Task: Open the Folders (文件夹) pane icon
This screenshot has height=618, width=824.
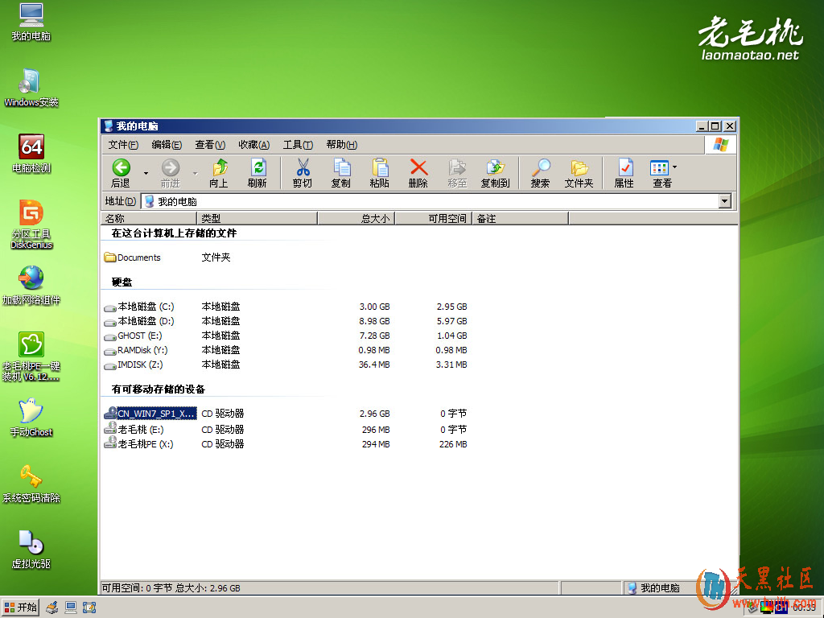Action: pos(579,172)
